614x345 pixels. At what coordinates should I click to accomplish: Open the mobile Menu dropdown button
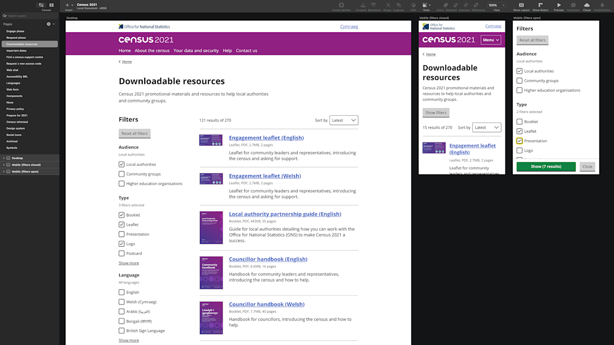point(491,40)
